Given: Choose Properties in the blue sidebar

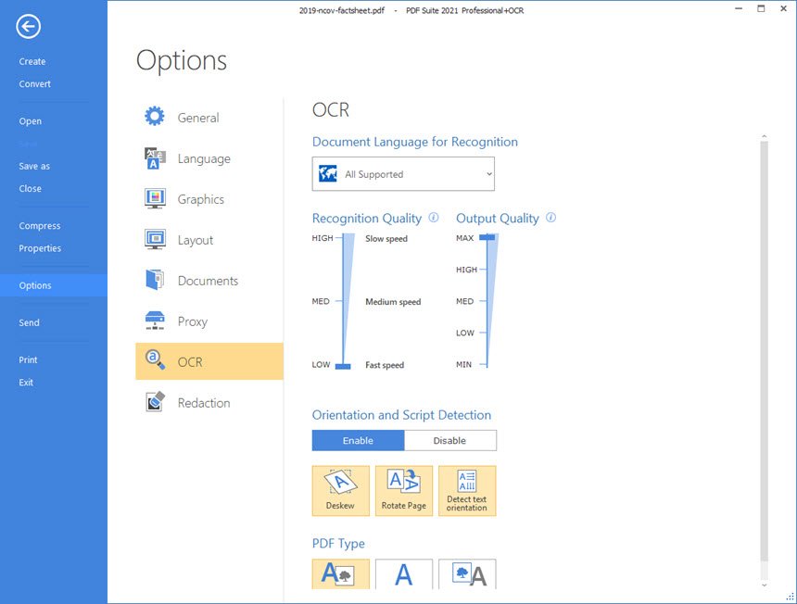Looking at the screenshot, I should pyautogui.click(x=40, y=248).
